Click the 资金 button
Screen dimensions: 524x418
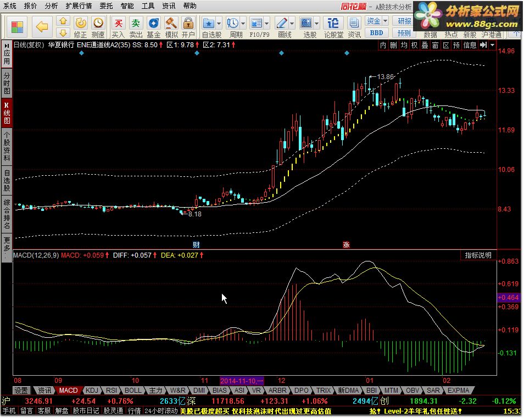point(374,21)
